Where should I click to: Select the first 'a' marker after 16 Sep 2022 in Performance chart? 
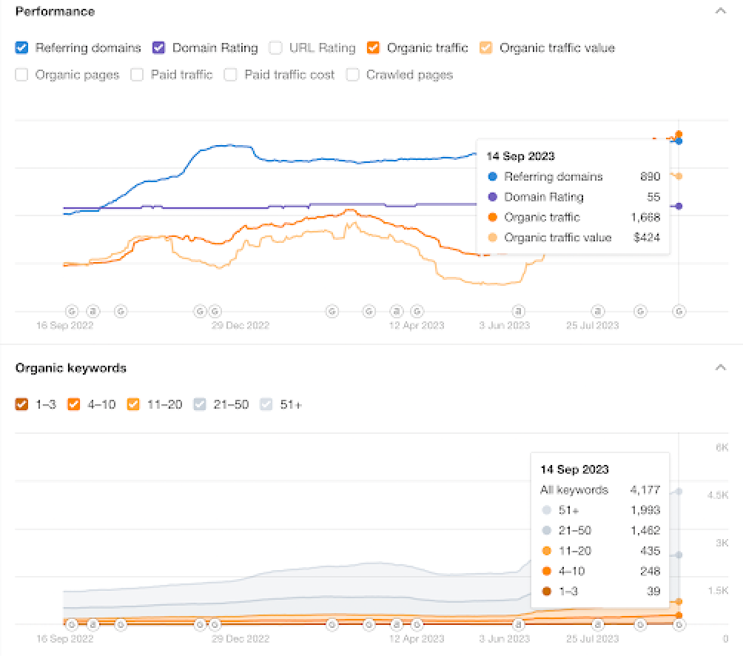pos(93,312)
